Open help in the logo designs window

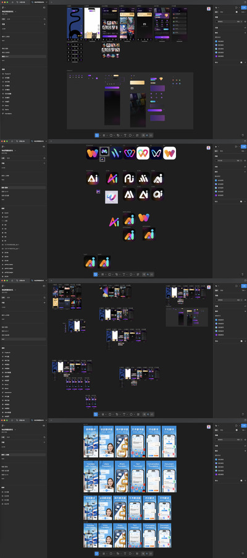(x=243, y=275)
